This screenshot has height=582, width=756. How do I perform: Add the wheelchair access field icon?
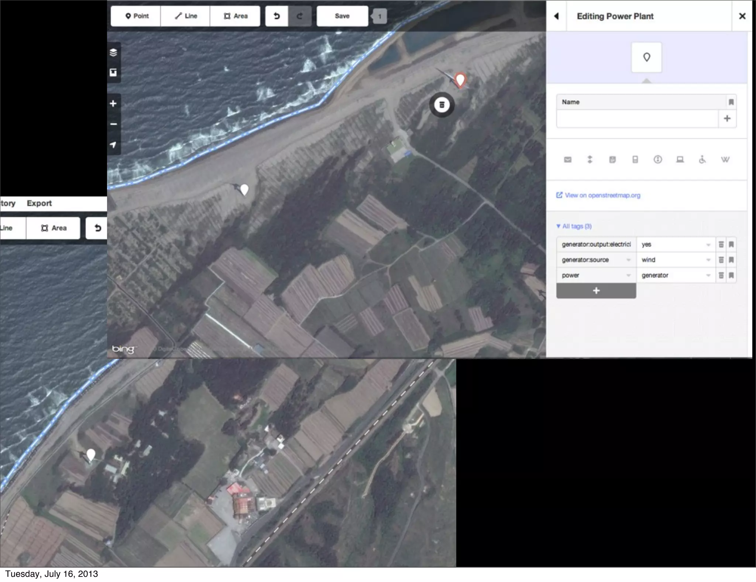[x=702, y=160]
